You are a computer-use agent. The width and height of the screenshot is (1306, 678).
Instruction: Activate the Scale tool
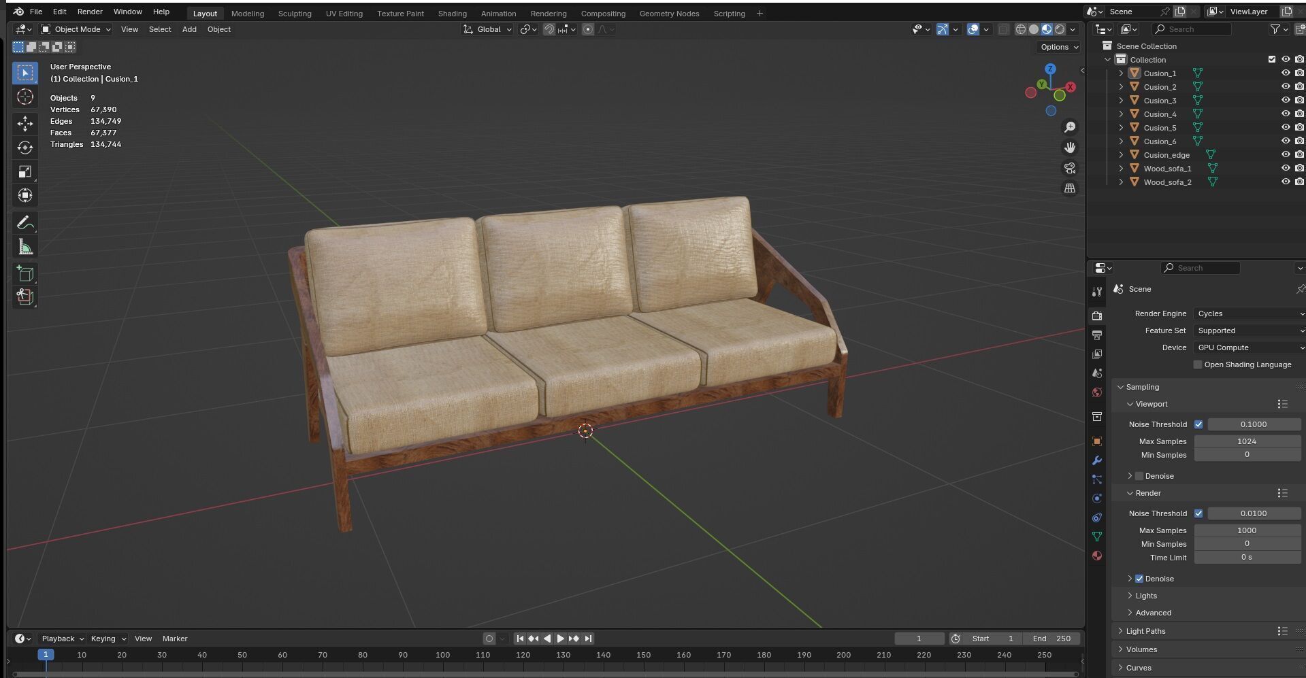(25, 171)
